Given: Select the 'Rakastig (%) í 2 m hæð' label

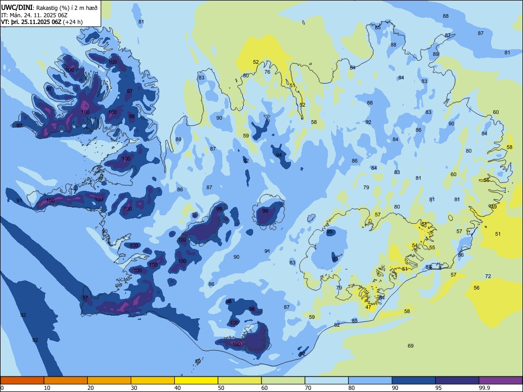Looking at the screenshot, I should tap(66, 8).
